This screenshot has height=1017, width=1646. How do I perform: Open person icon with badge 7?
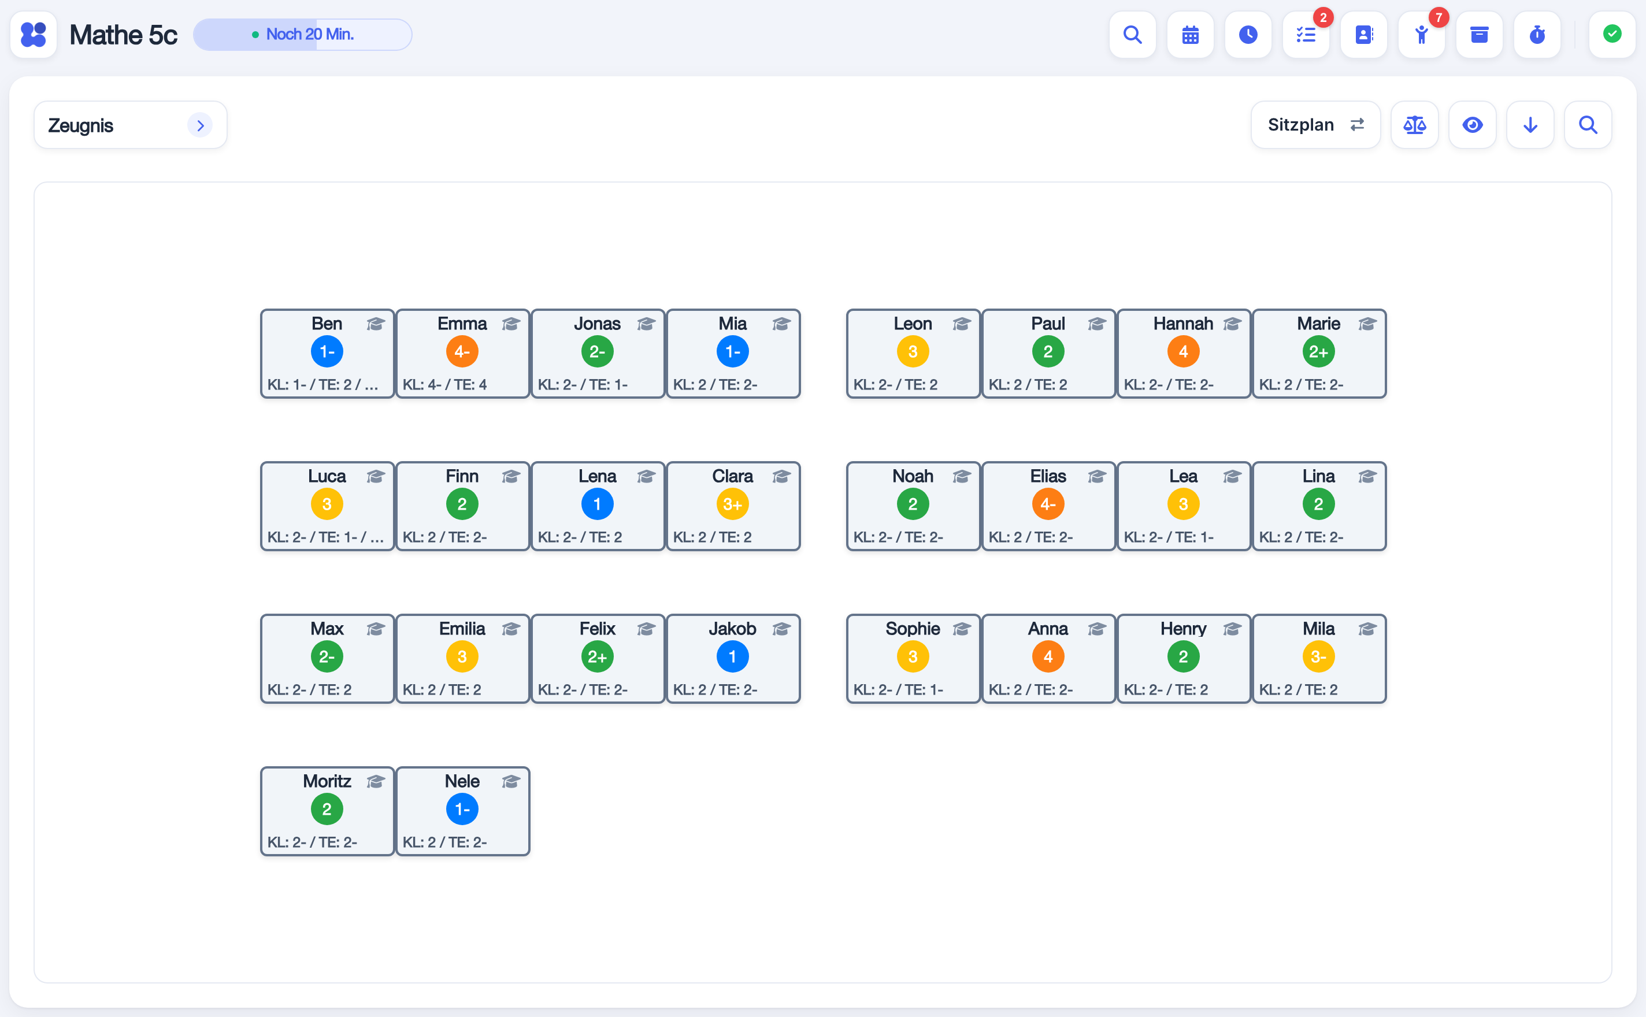pyautogui.click(x=1421, y=34)
